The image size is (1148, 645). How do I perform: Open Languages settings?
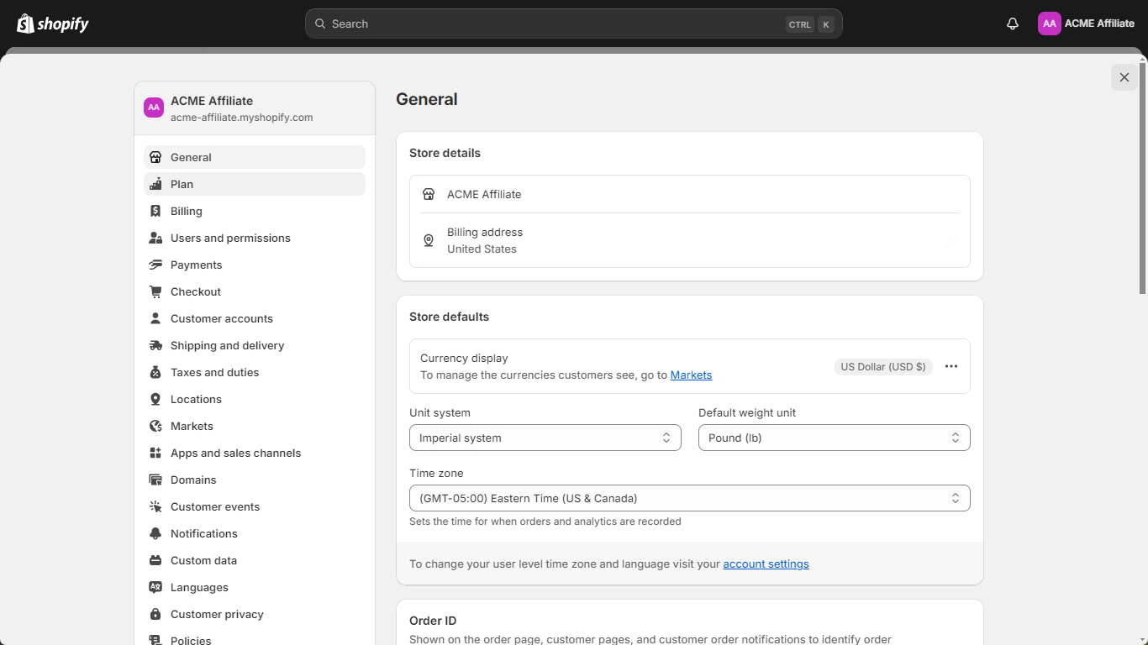tap(255, 587)
